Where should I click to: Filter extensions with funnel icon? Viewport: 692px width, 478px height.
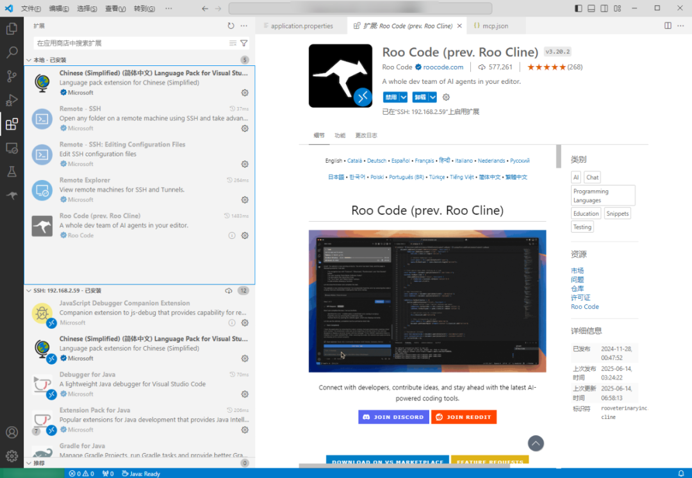[x=244, y=44]
